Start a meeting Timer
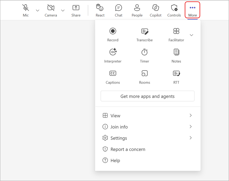 coord(144,56)
